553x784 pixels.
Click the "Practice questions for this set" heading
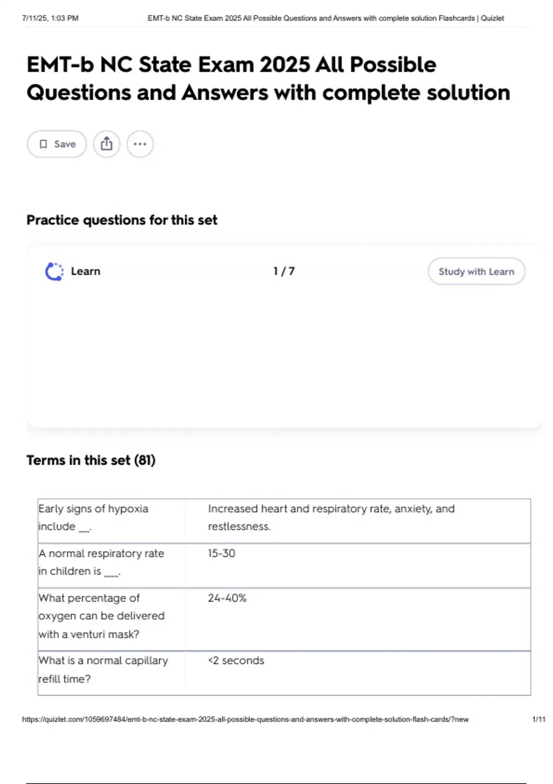pos(122,220)
